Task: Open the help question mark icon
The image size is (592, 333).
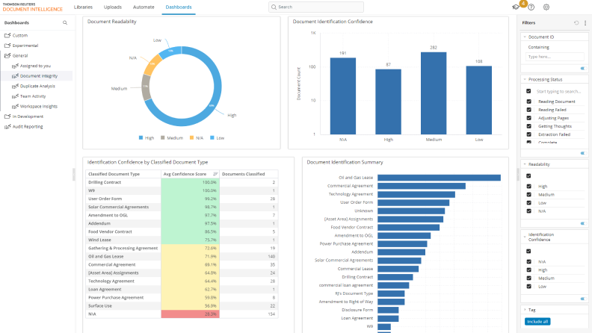Action: (x=531, y=7)
